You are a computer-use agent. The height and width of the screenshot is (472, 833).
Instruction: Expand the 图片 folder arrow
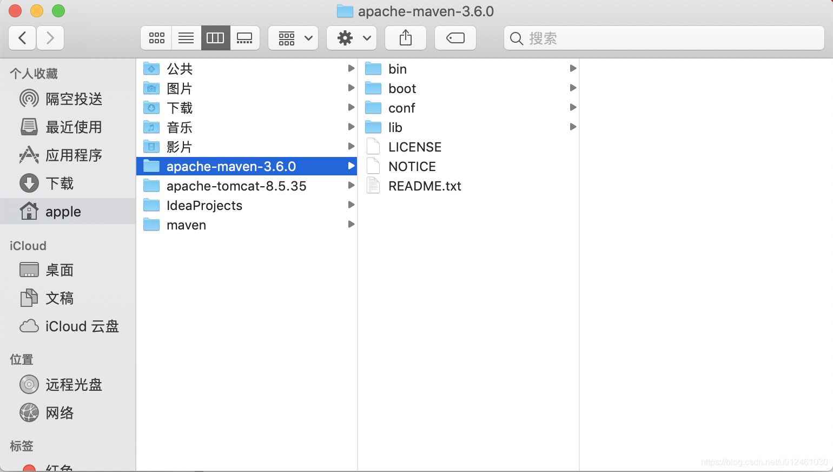pos(351,88)
